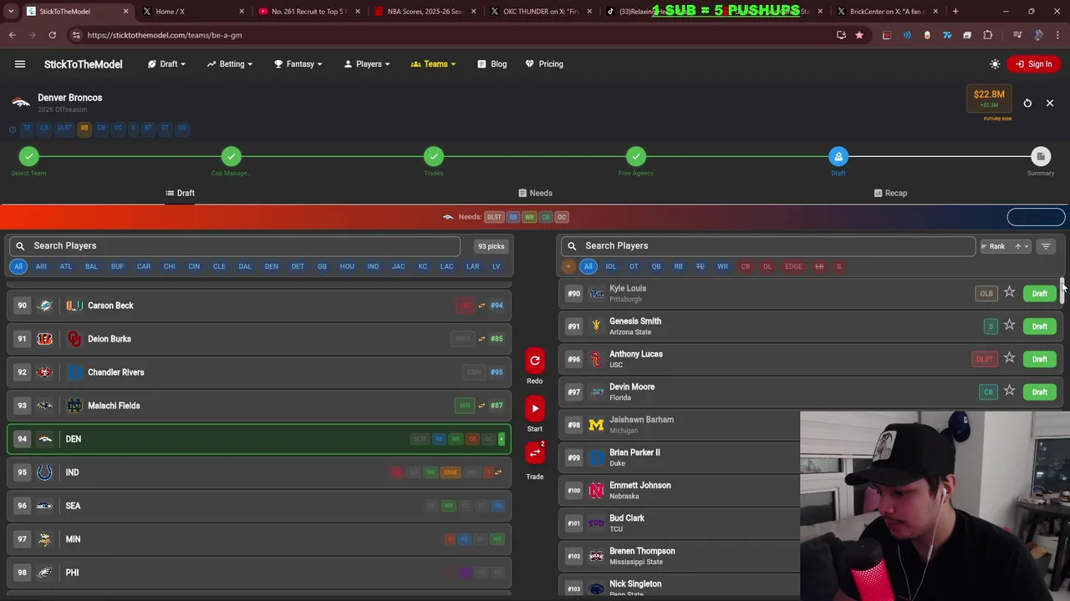Expand the Players navigation dropdown
The width and height of the screenshot is (1070, 601).
pyautogui.click(x=368, y=64)
